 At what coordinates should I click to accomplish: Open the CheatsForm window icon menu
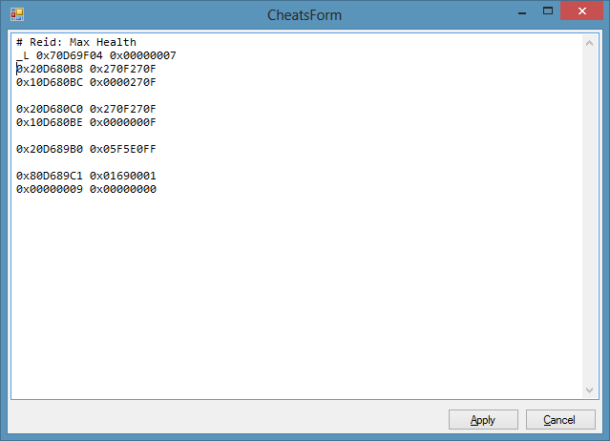(x=16, y=15)
